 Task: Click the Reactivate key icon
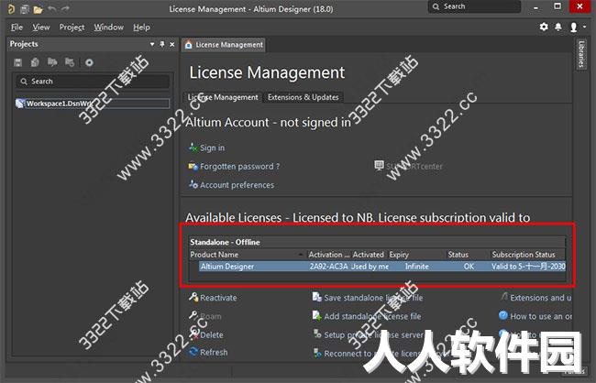pyautogui.click(x=193, y=297)
